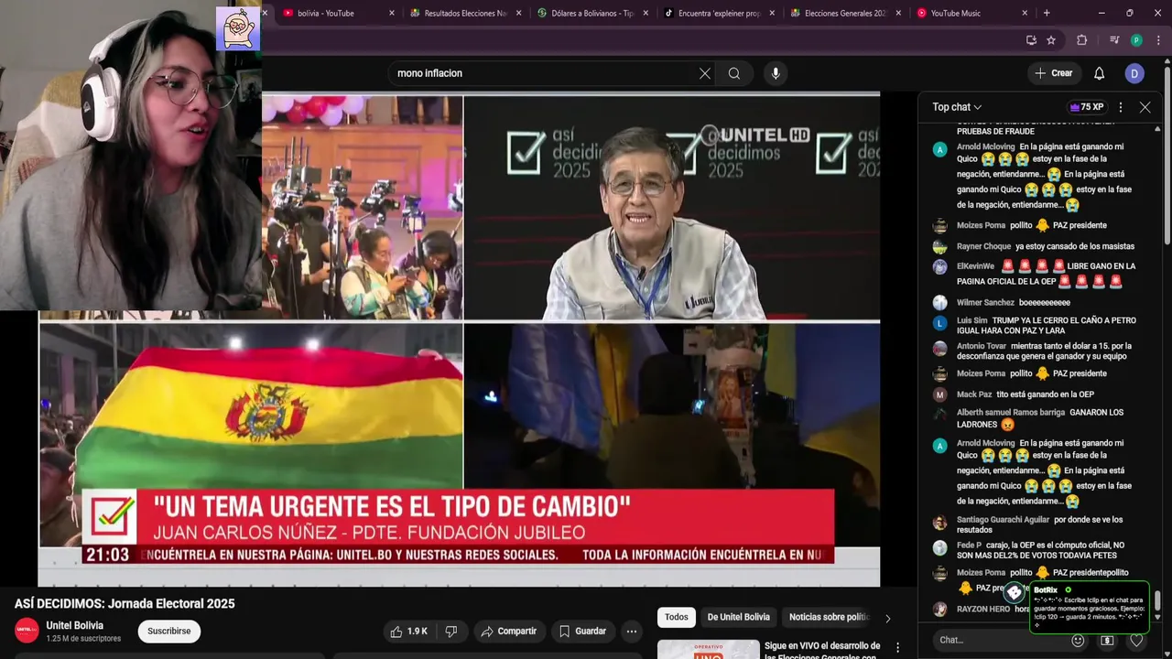Open the YouTube notifications bell

[1099, 73]
